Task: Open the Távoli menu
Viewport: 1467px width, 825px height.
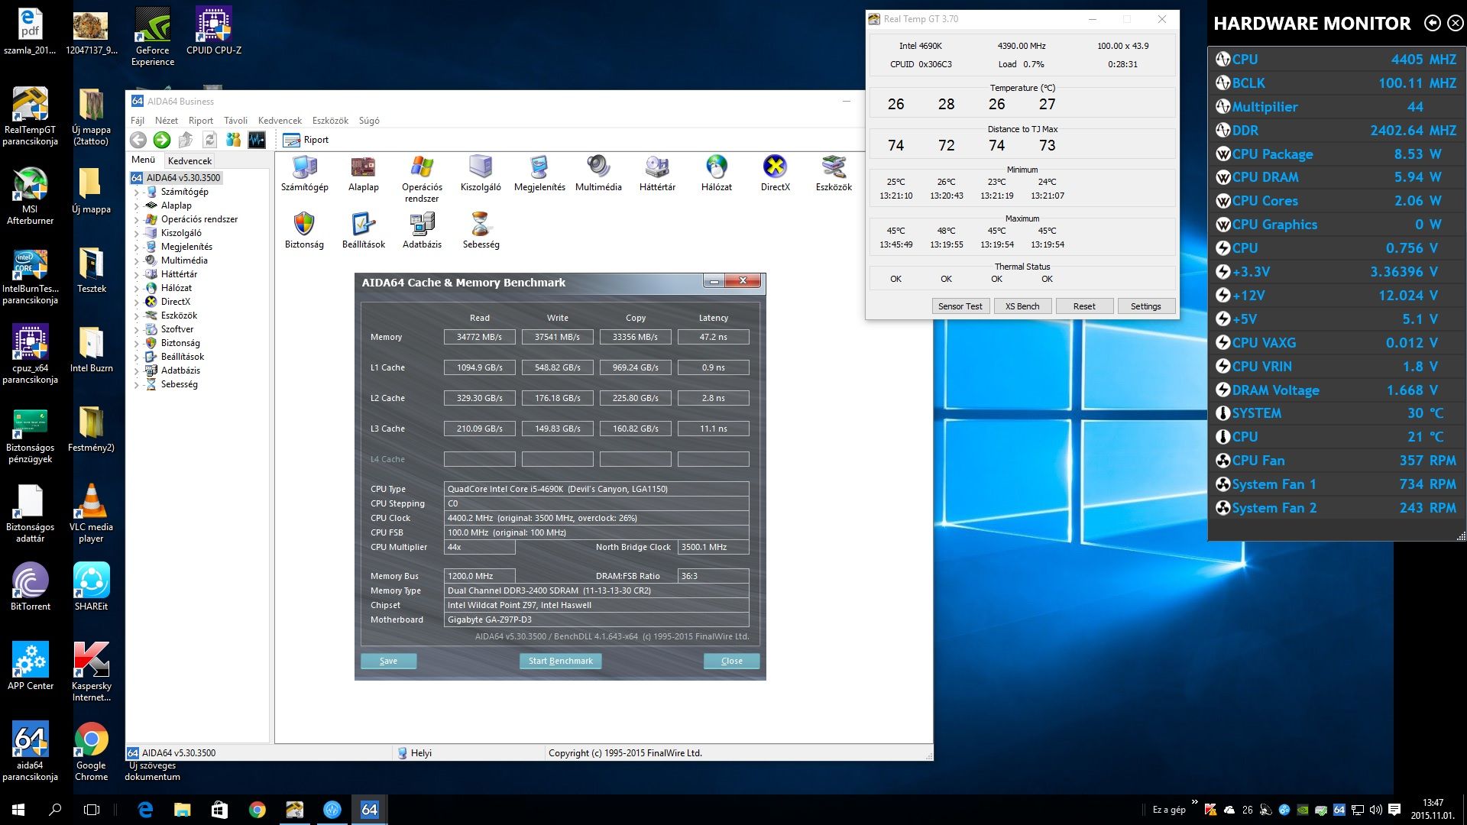Action: (x=235, y=121)
